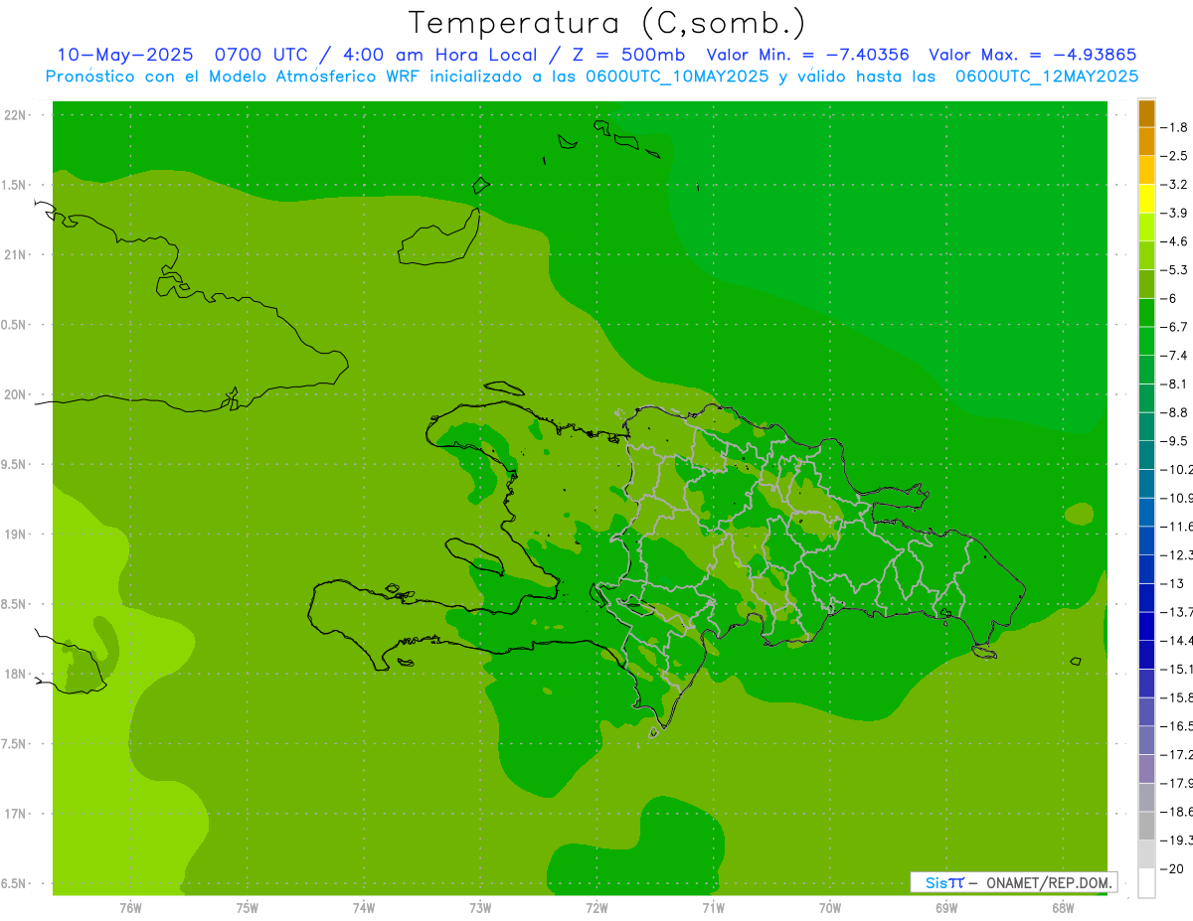The height and width of the screenshot is (921, 1193).
Task: Click the title "Temperatura (C,somb.)"
Action: pos(607,23)
